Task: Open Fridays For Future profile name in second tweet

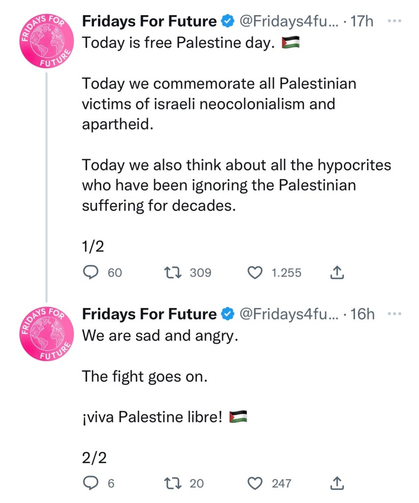Action: [149, 314]
